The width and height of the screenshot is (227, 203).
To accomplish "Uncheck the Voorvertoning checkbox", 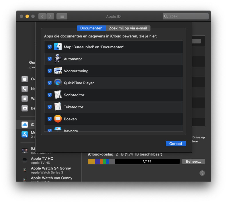I will coord(50,71).
